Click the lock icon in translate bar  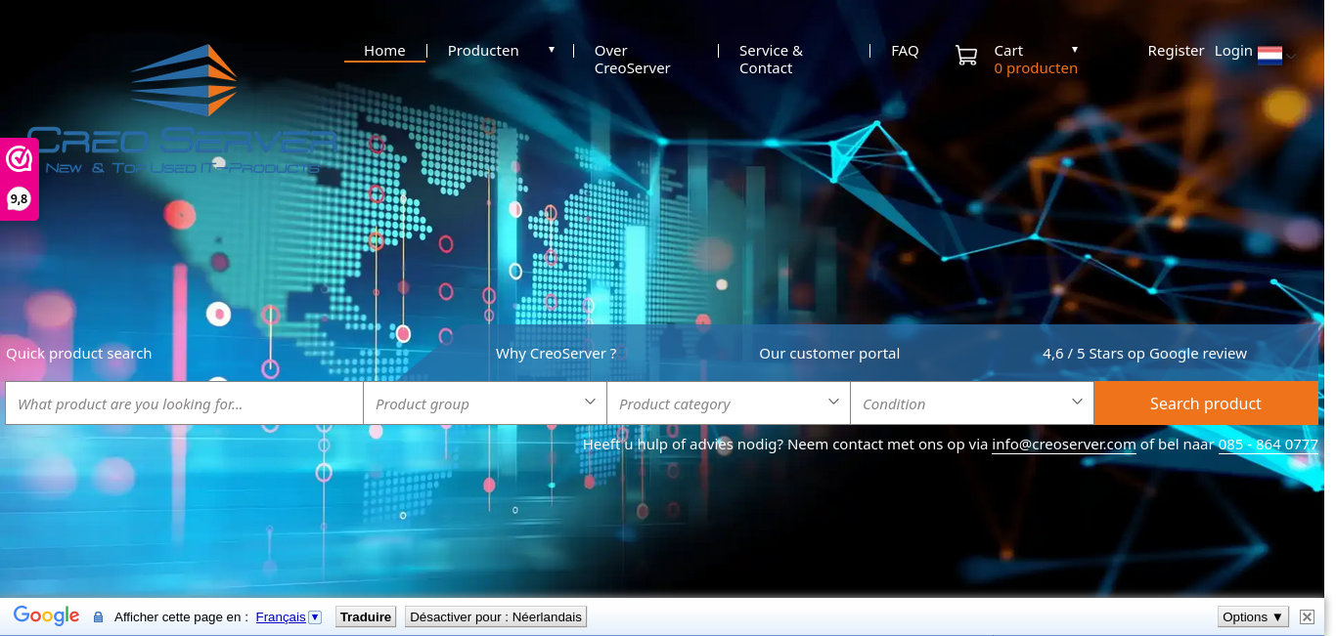point(98,617)
